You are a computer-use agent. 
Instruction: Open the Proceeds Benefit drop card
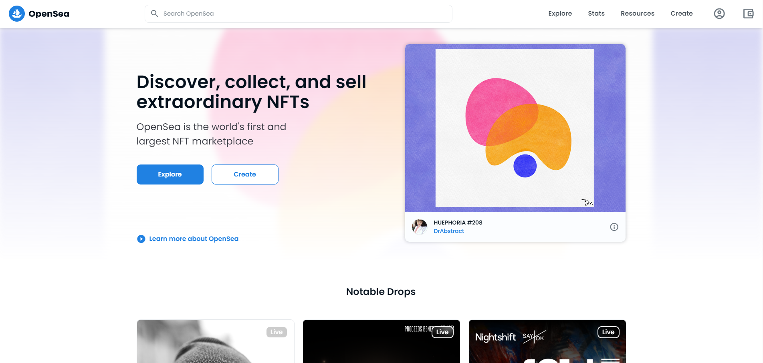381,341
